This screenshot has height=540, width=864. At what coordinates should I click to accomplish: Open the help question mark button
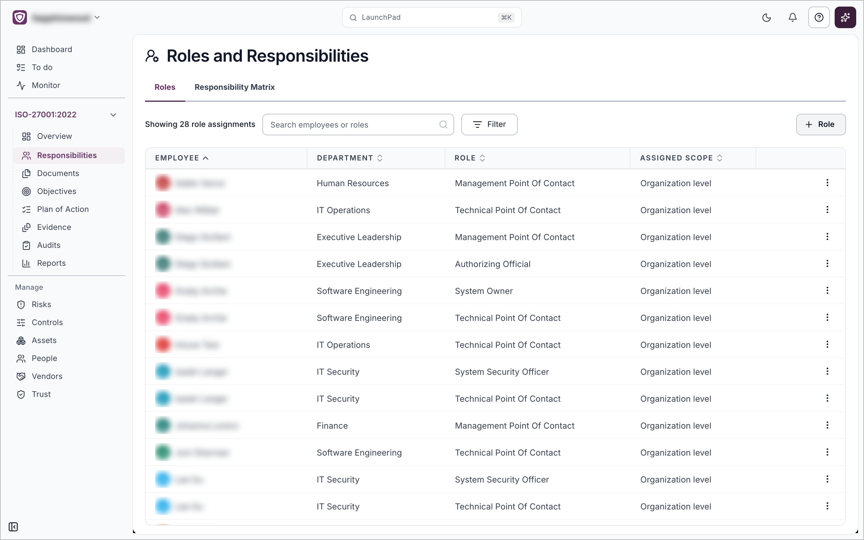tap(819, 17)
